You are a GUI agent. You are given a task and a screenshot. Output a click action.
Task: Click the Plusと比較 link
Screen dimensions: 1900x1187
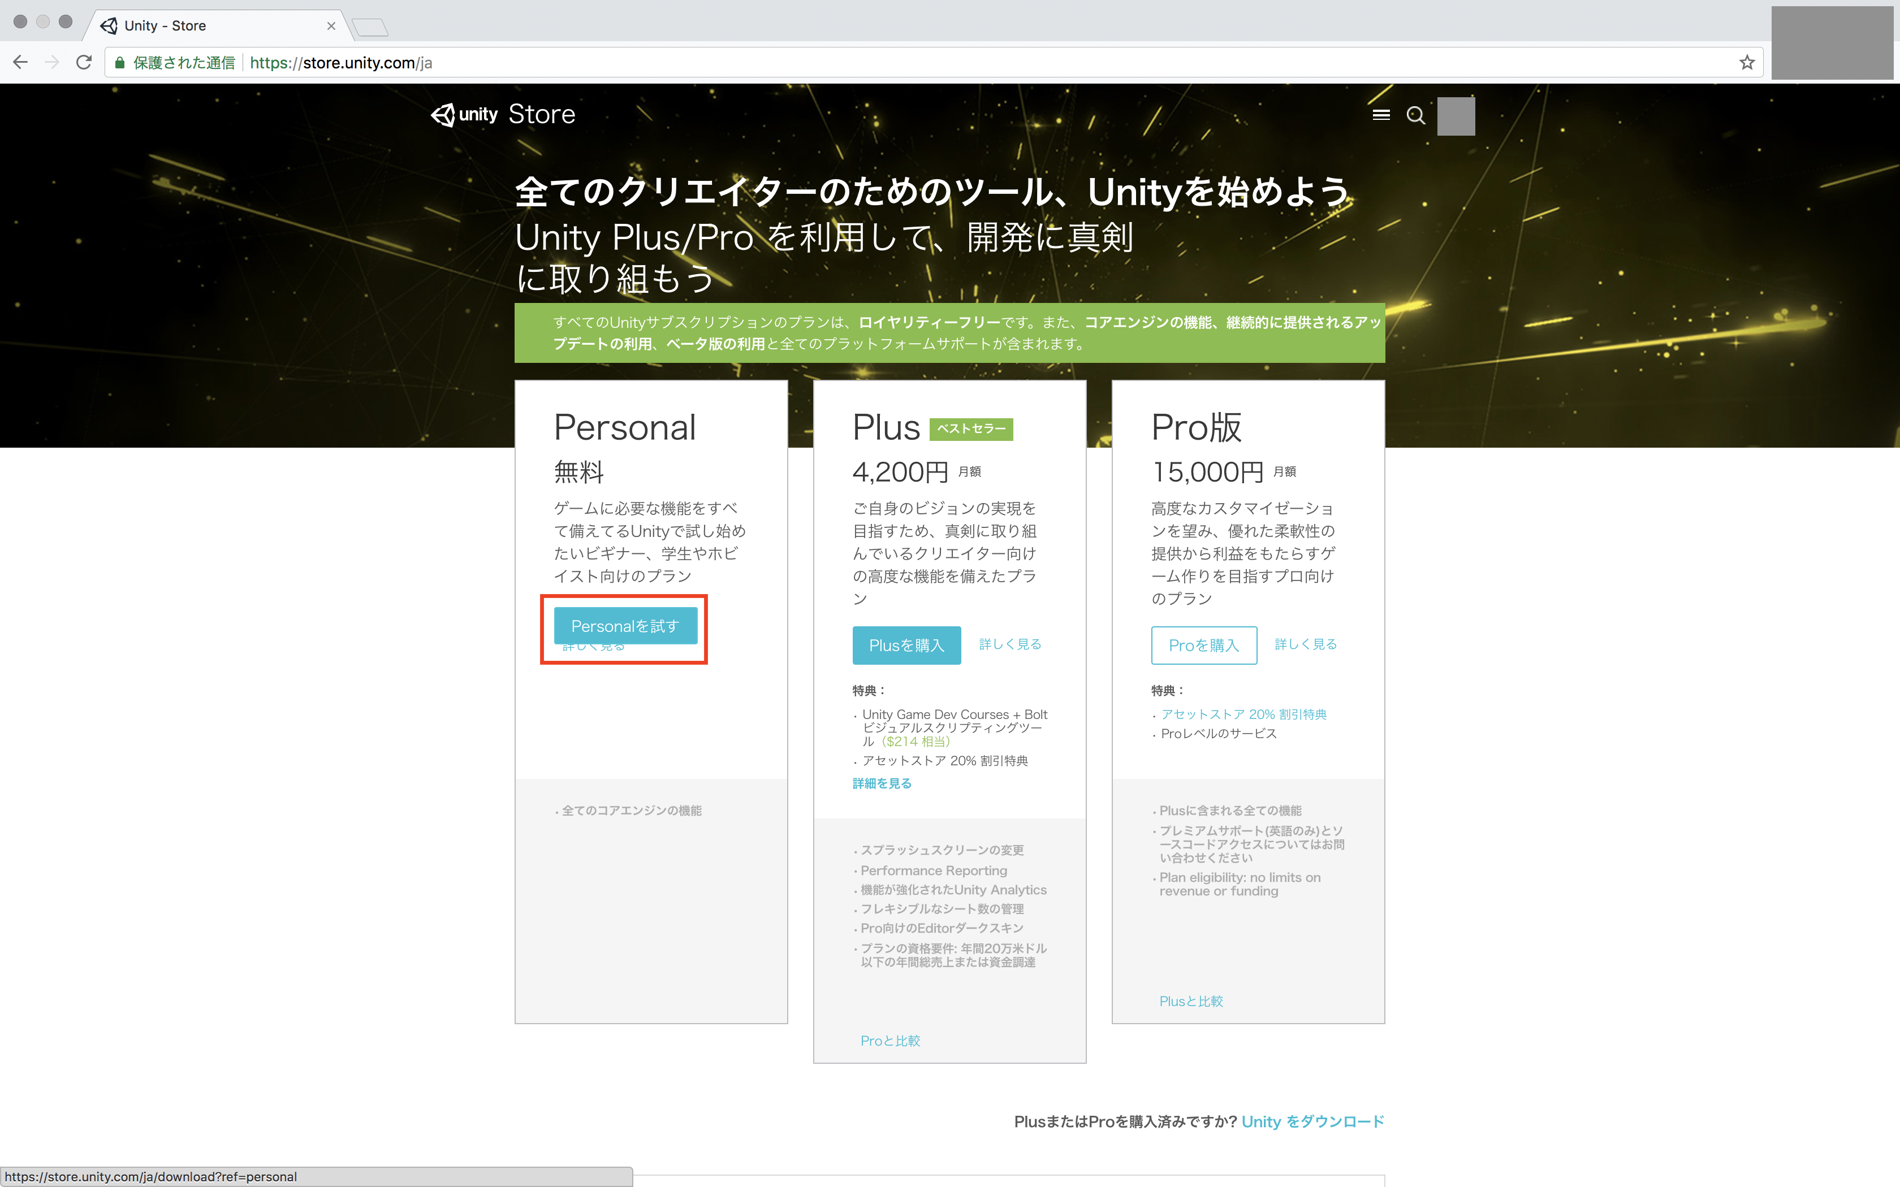[1191, 1001]
